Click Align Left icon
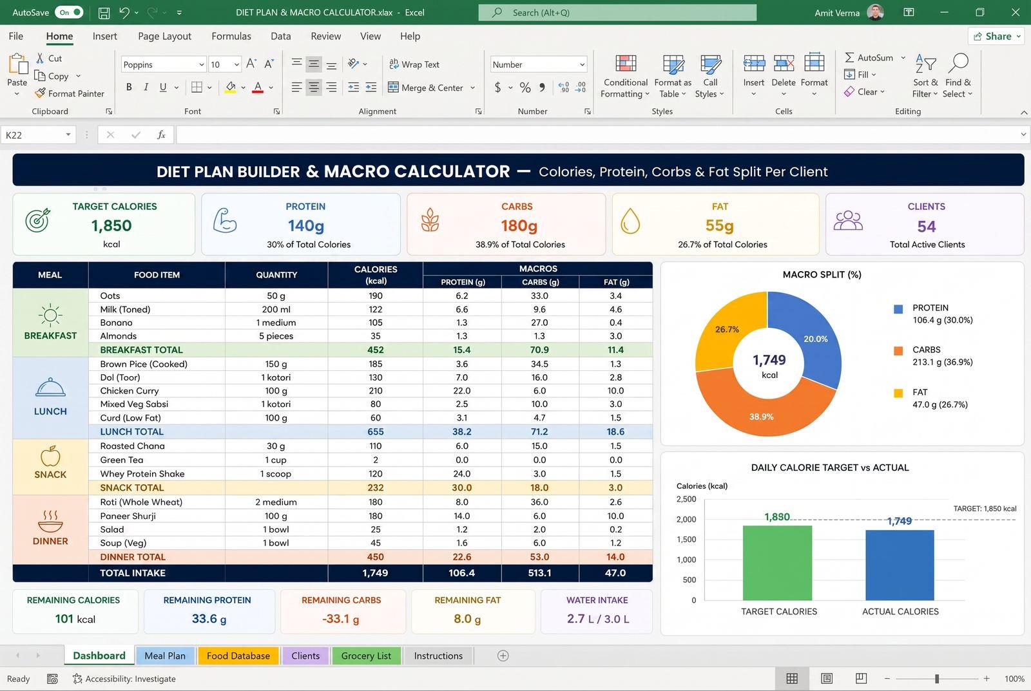 296,87
